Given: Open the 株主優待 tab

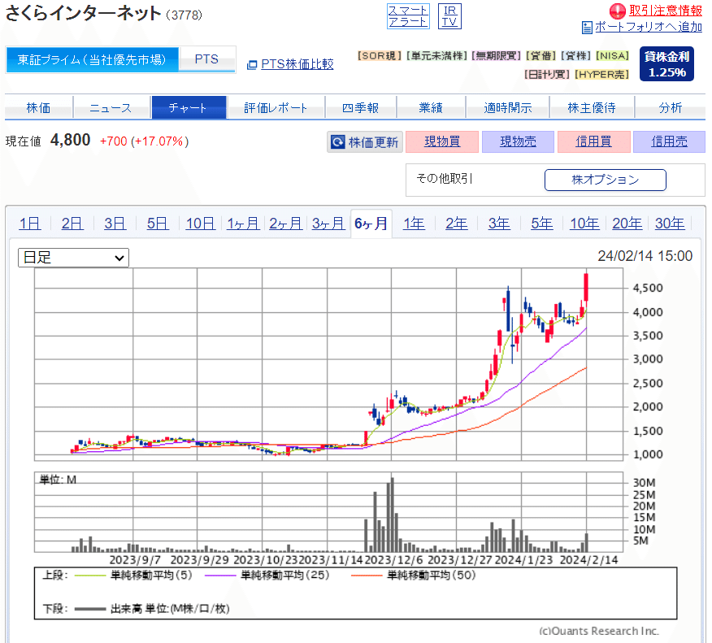Looking at the screenshot, I should click(x=592, y=107).
